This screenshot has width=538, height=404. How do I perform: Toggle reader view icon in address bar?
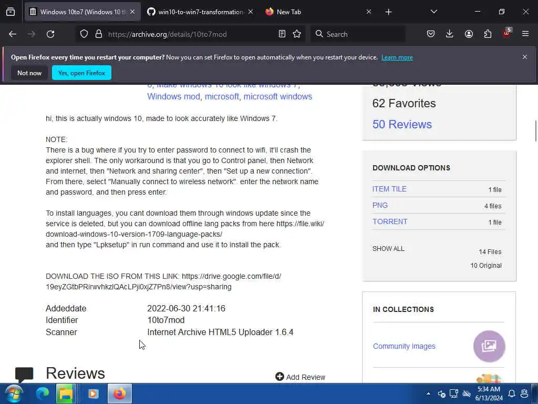pos(282,34)
